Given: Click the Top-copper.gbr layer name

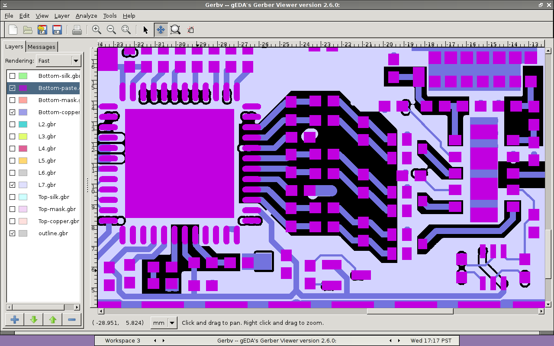Looking at the screenshot, I should [x=58, y=221].
